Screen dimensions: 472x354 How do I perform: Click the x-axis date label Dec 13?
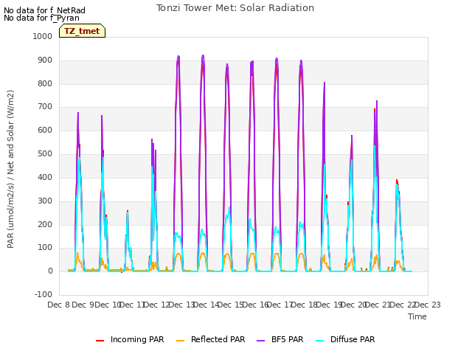coord(181,305)
